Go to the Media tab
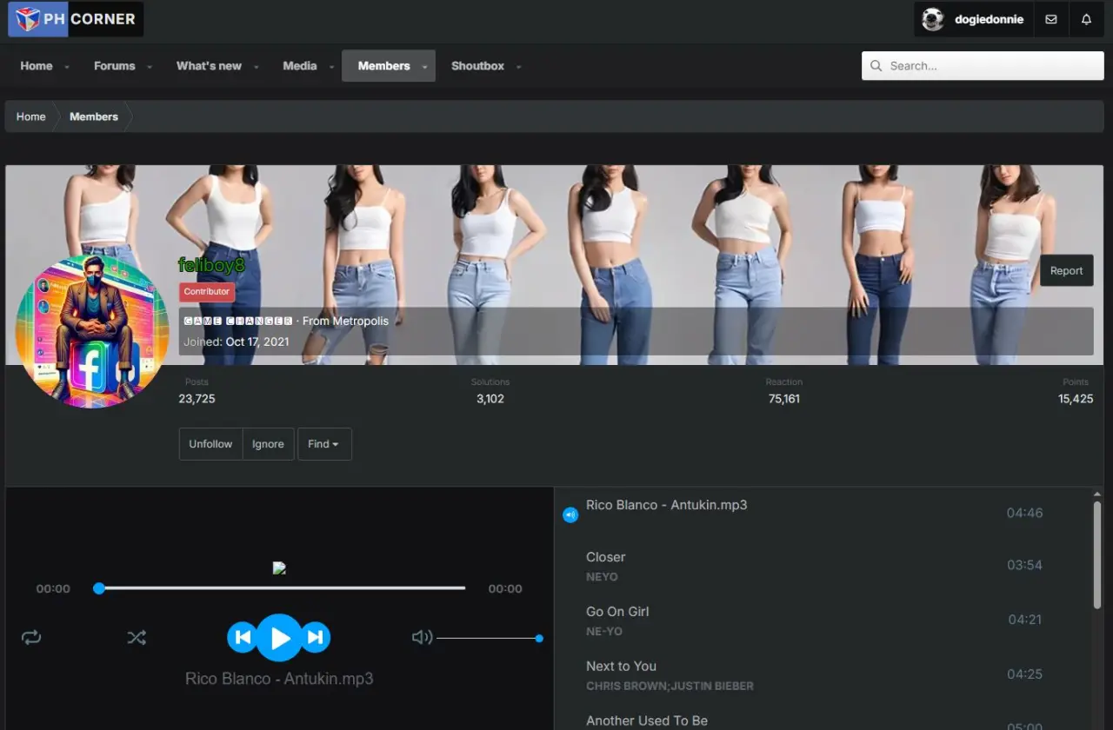 pos(300,66)
